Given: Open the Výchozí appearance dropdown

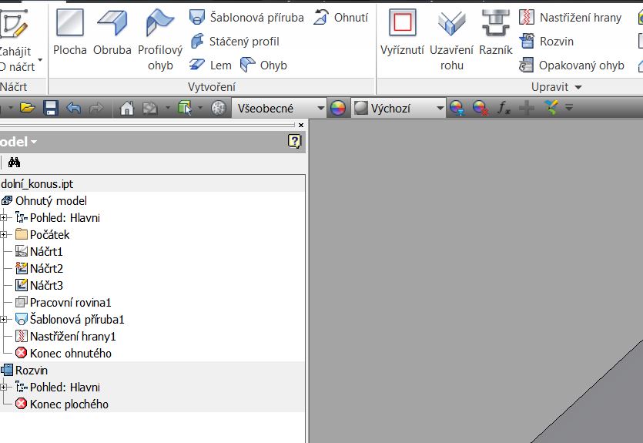Looking at the screenshot, I should pyautogui.click(x=399, y=108).
